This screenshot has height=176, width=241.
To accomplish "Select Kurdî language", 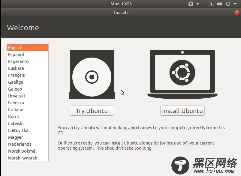I will click(28, 117).
